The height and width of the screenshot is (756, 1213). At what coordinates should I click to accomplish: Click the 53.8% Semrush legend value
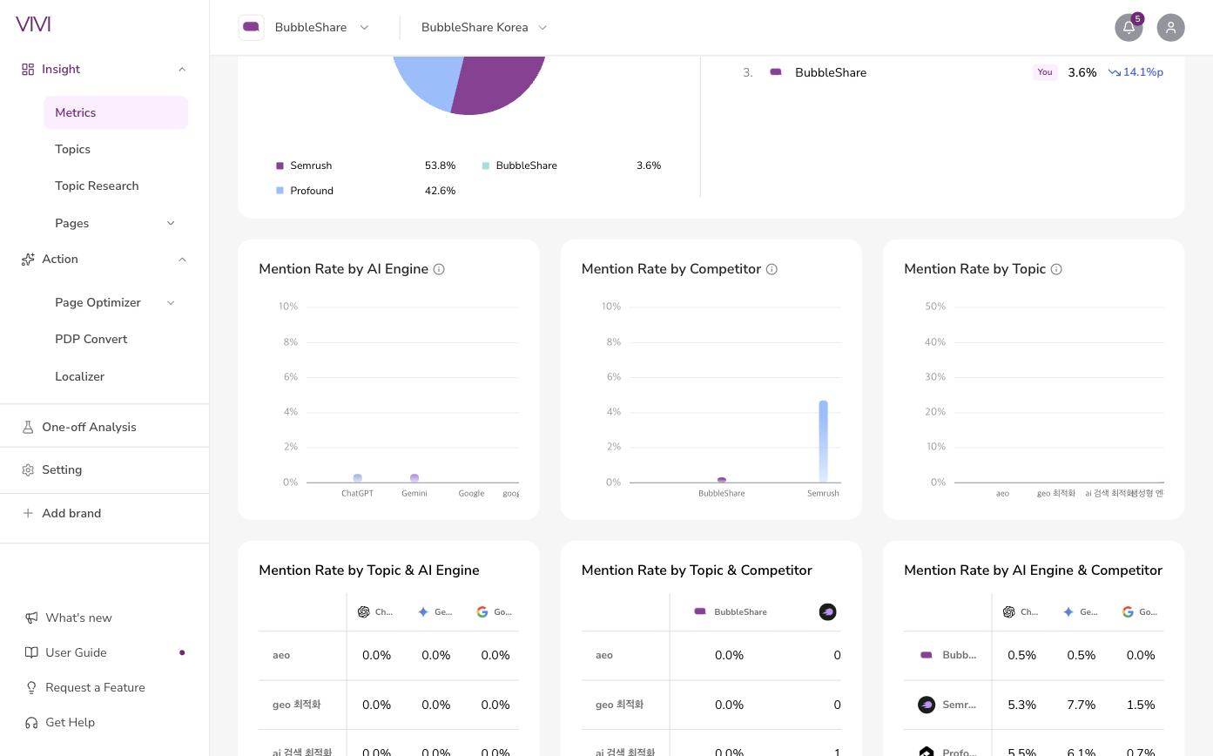[440, 165]
